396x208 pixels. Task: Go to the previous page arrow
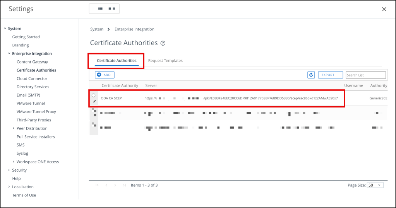(x=106, y=185)
